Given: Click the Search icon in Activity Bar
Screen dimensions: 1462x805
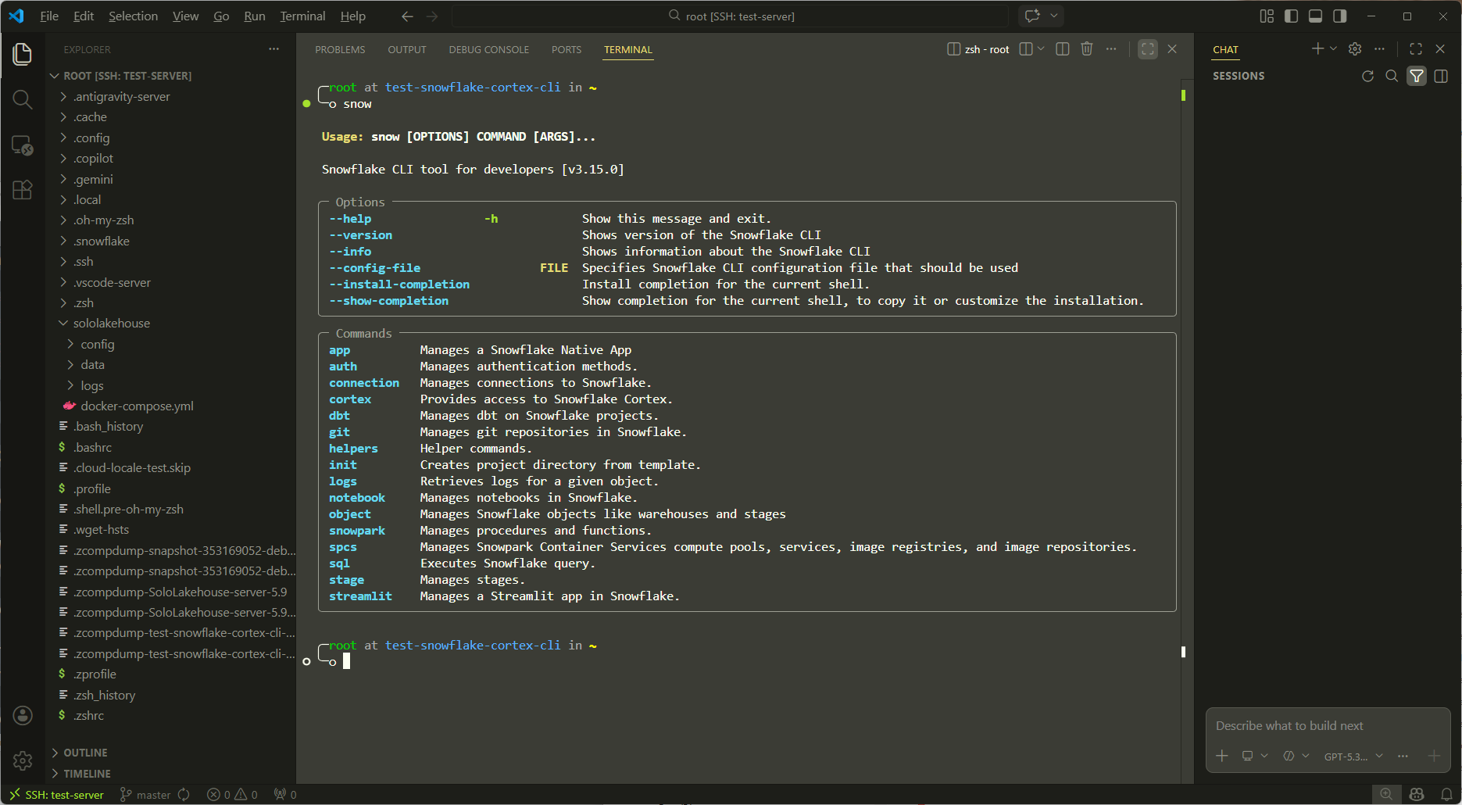Looking at the screenshot, I should (23, 99).
